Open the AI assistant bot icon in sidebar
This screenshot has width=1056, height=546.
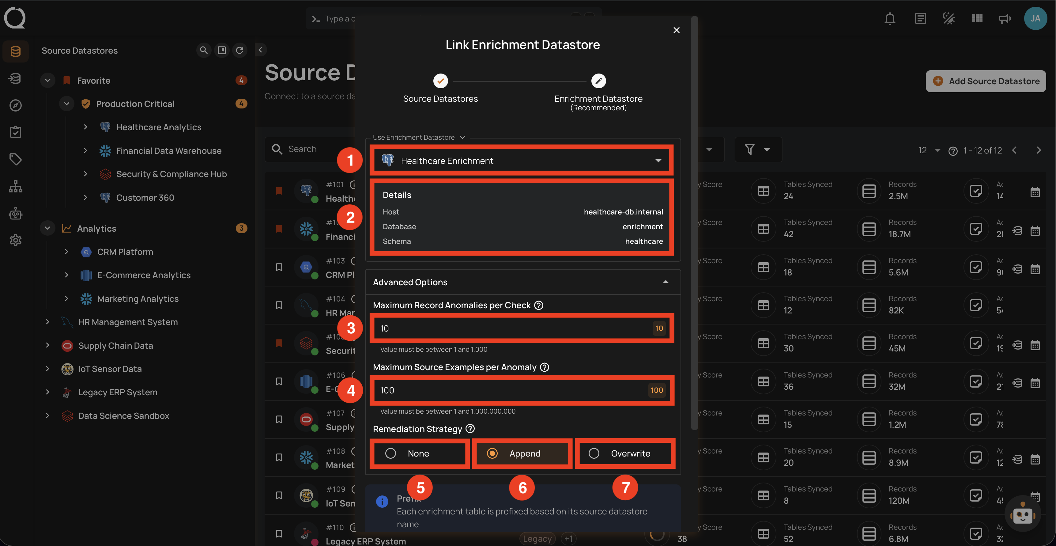15,213
